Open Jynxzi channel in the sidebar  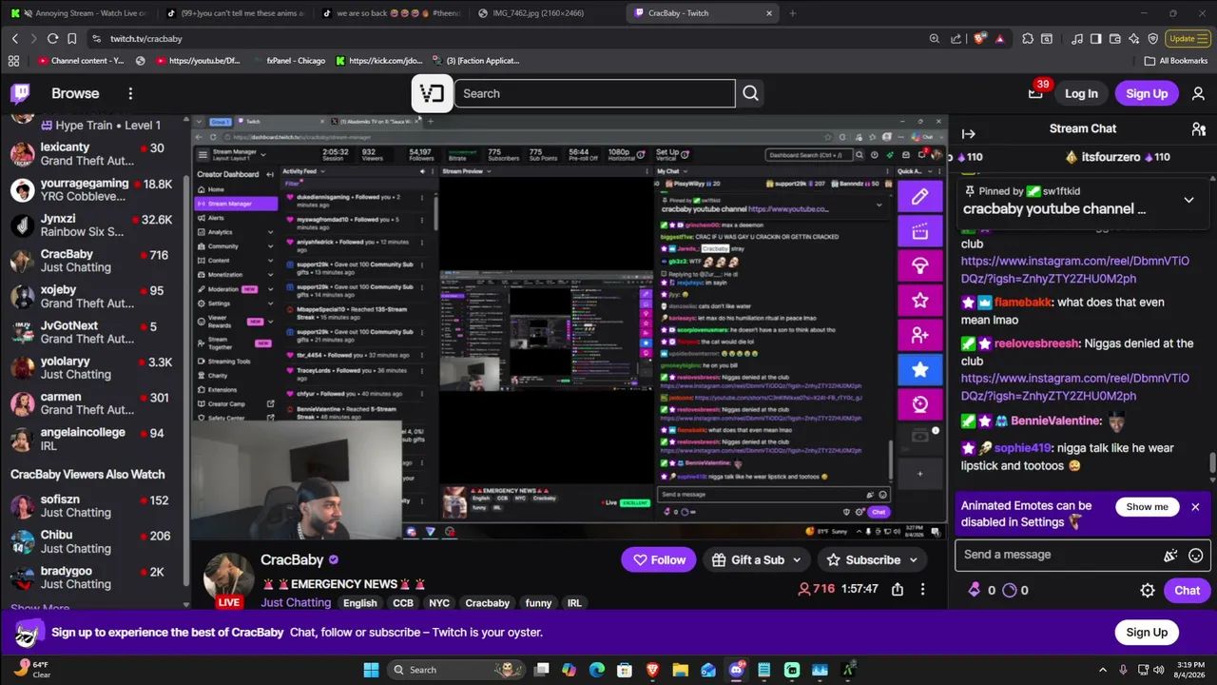coord(93,225)
